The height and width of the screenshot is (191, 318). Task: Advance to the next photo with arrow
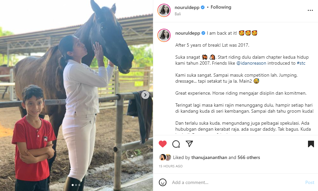coord(145,95)
